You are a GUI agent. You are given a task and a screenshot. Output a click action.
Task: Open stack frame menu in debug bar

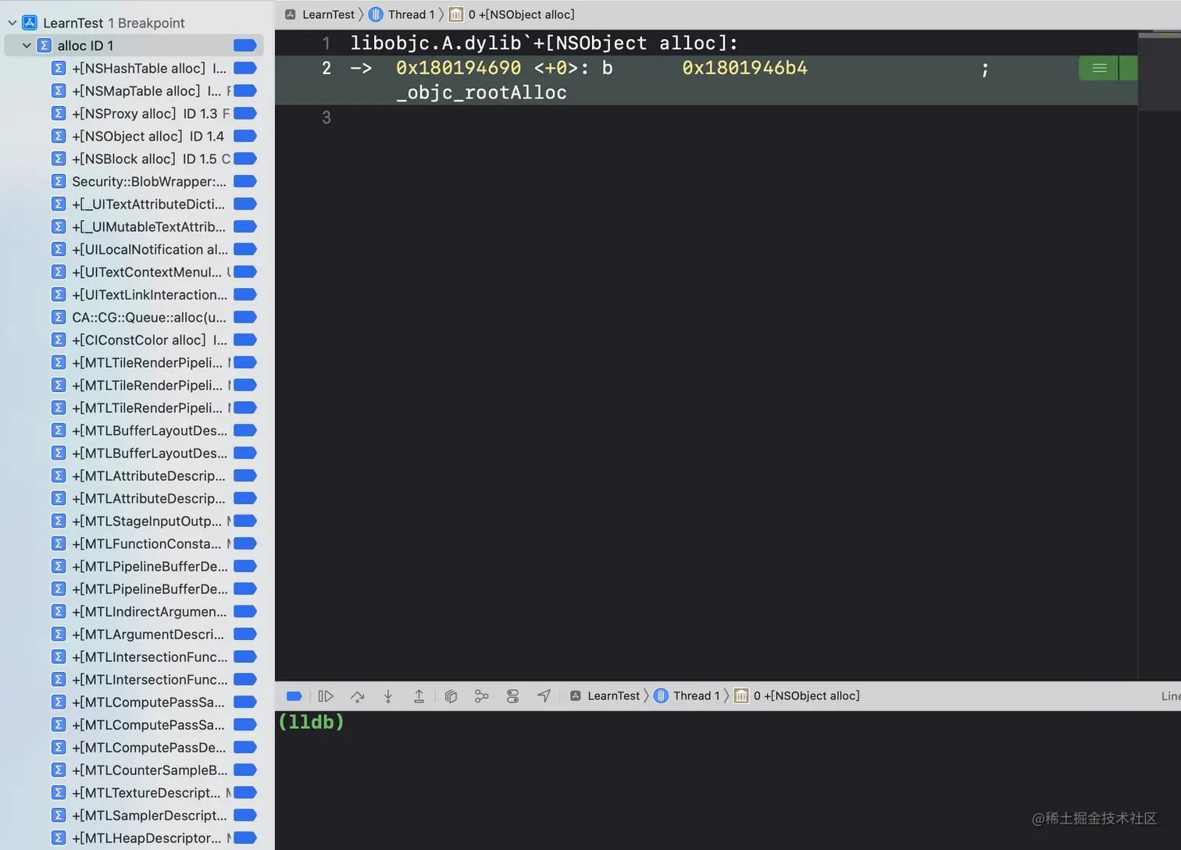coord(806,695)
